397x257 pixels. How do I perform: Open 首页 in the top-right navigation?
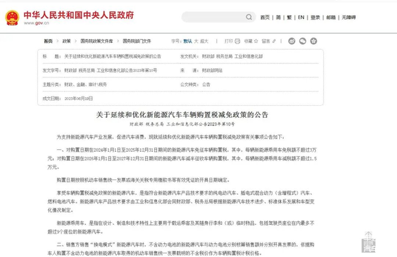point(265,17)
